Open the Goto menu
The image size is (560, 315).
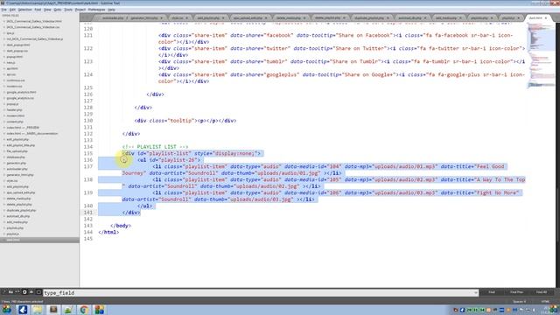(58, 10)
